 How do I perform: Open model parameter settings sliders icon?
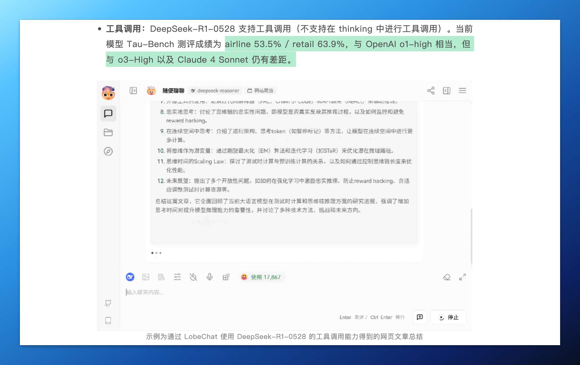click(177, 277)
